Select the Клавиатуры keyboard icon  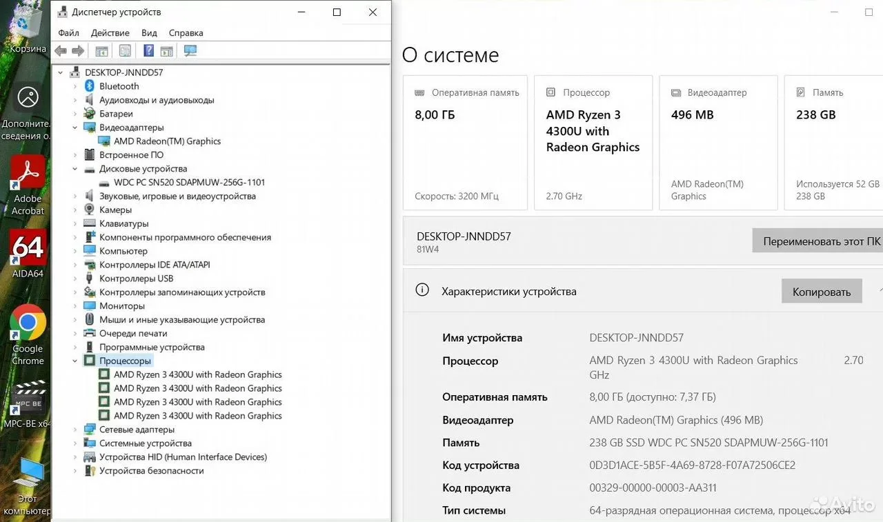89,223
